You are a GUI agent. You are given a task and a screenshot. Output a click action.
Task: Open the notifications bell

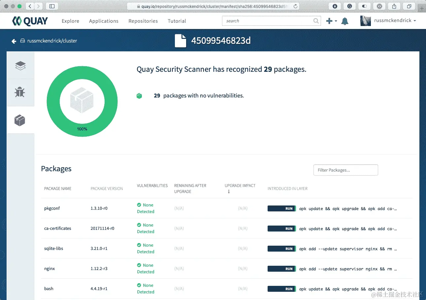coord(345,21)
